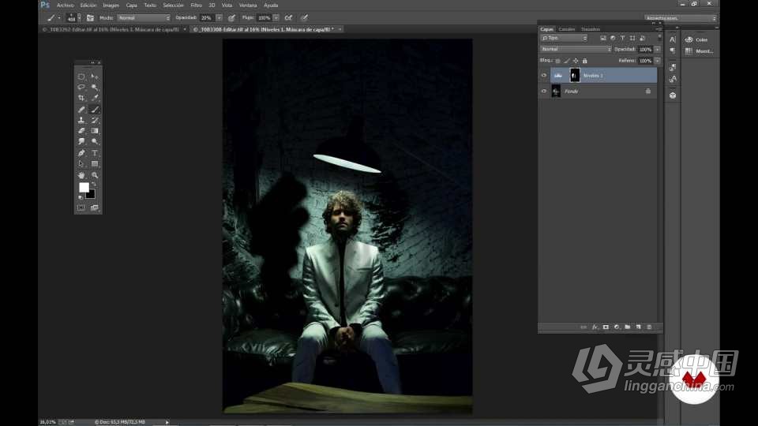Select the Quick Selection tool

click(x=95, y=87)
